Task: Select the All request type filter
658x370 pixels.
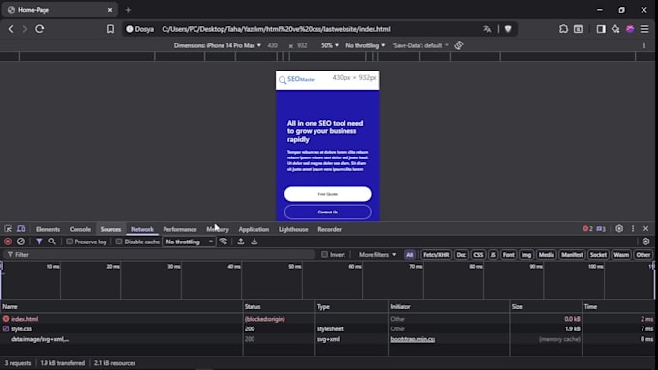Action: pyautogui.click(x=409, y=255)
